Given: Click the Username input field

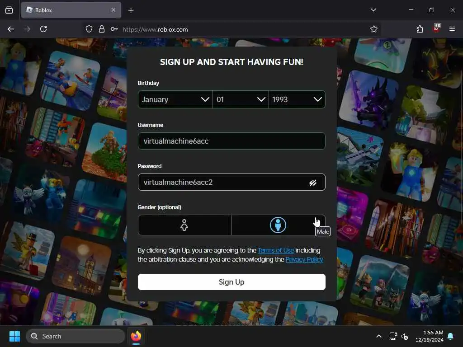Looking at the screenshot, I should 231,141.
